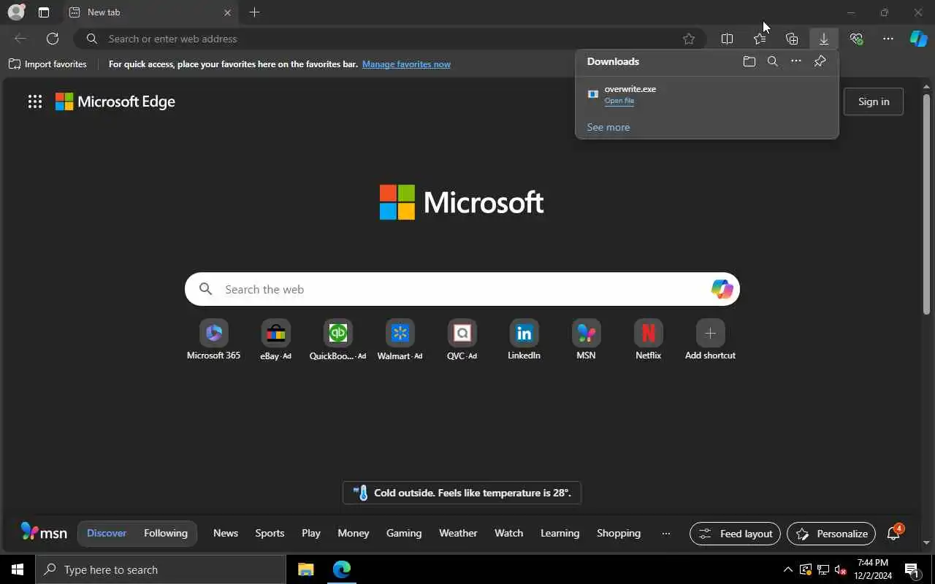Open the Walmart shortcut tile

(x=400, y=340)
